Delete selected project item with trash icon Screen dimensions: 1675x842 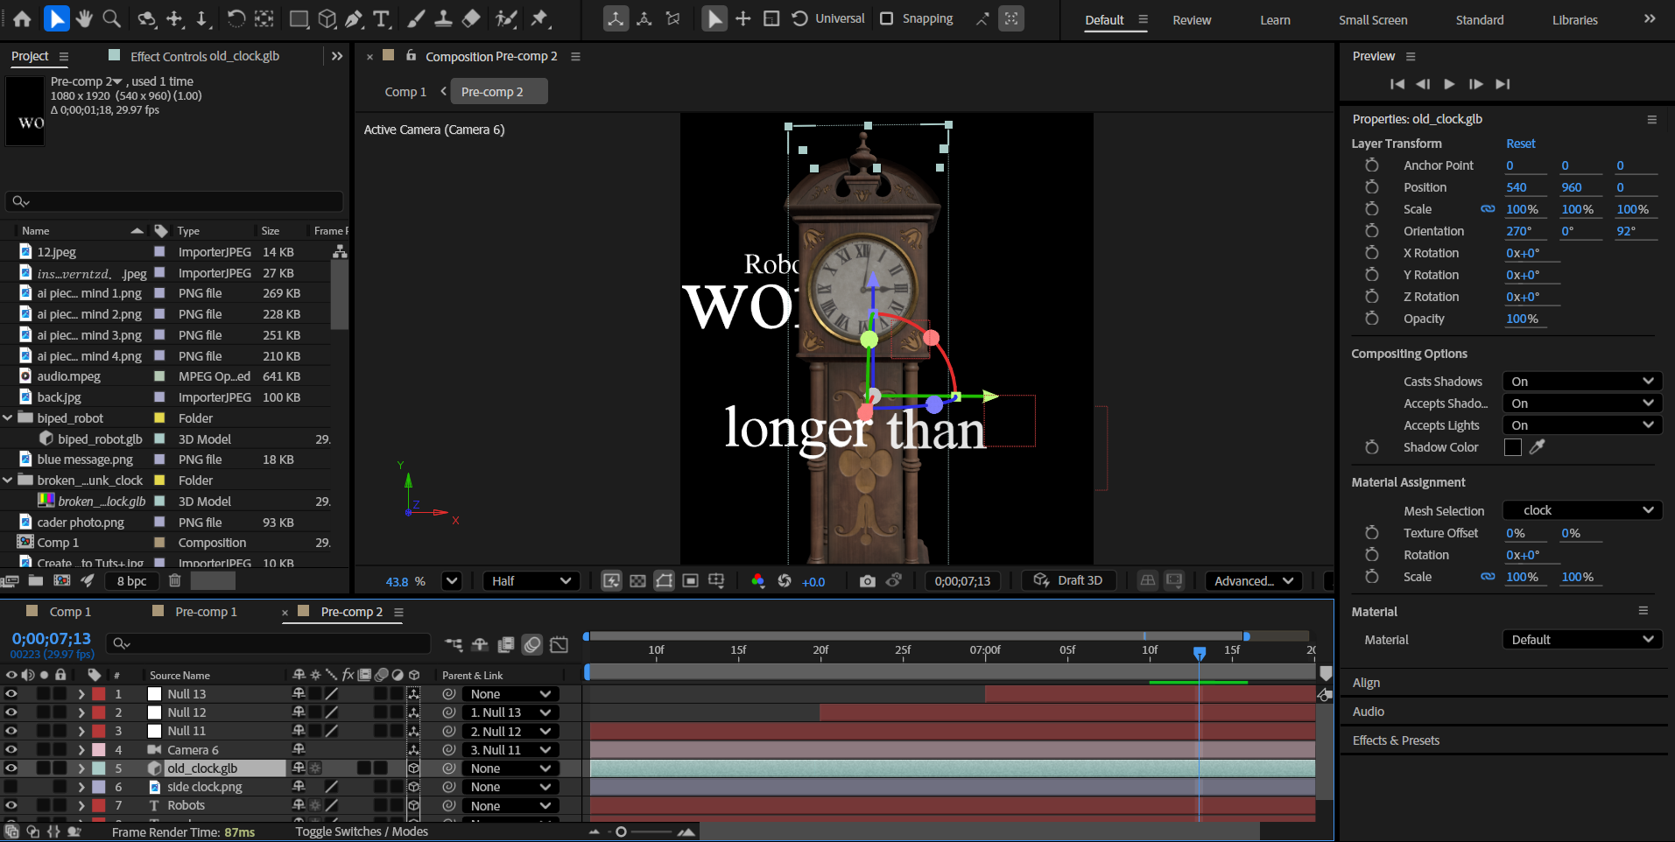click(x=174, y=580)
